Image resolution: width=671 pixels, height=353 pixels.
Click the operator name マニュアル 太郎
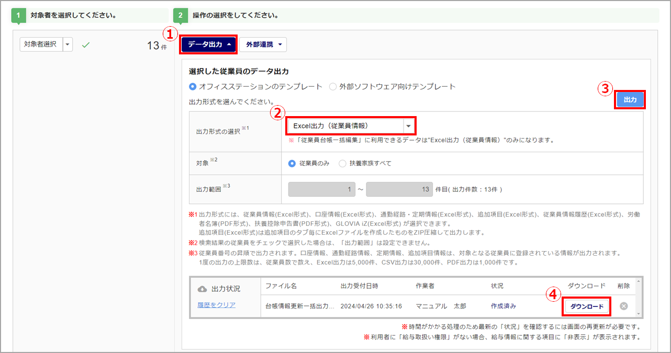click(x=441, y=306)
